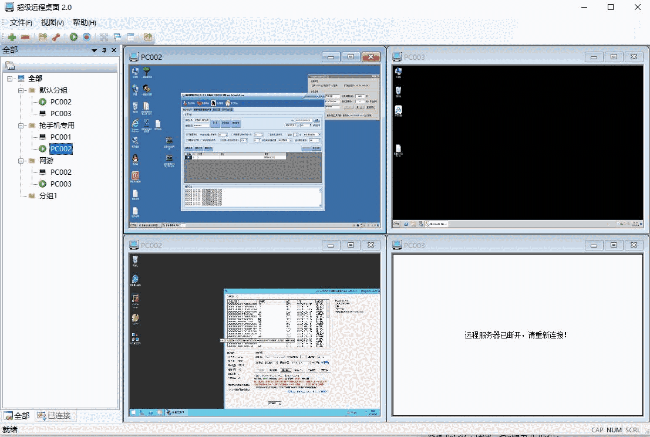650x437 pixels.
Task: Click the cascade windows toolbar icon
Action: tap(117, 38)
